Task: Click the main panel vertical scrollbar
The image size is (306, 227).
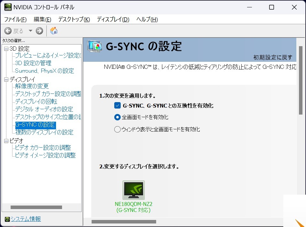Action: [301, 80]
